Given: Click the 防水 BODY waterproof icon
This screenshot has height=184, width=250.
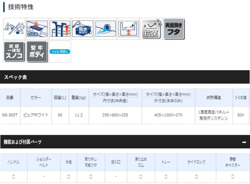Looking at the screenshot, I should click(x=82, y=29).
